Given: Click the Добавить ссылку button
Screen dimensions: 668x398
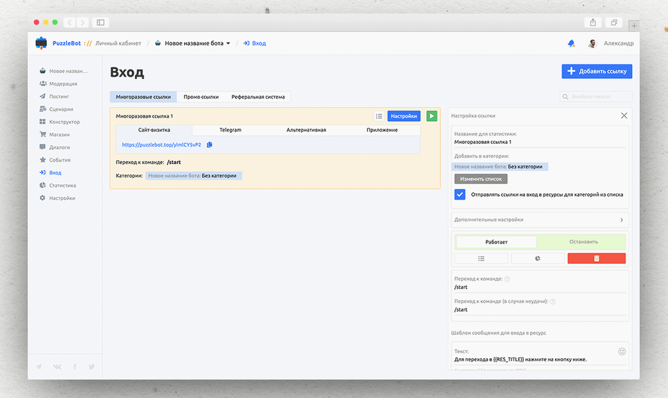Looking at the screenshot, I should point(597,72).
